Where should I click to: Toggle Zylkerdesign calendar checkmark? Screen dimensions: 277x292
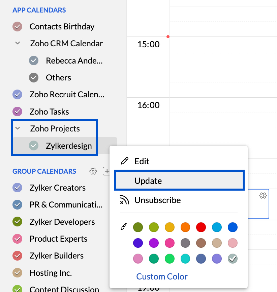[34, 146]
